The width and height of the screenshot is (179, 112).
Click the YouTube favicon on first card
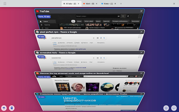click(x=37, y=11)
